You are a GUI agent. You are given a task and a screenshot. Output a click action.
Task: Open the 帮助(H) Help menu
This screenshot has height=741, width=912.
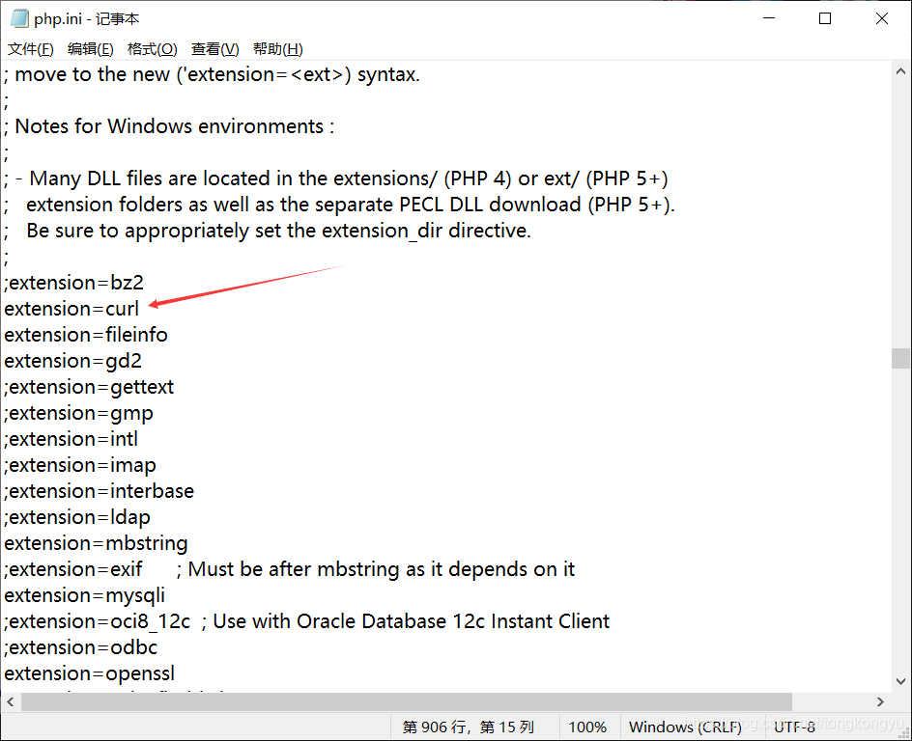(x=278, y=49)
